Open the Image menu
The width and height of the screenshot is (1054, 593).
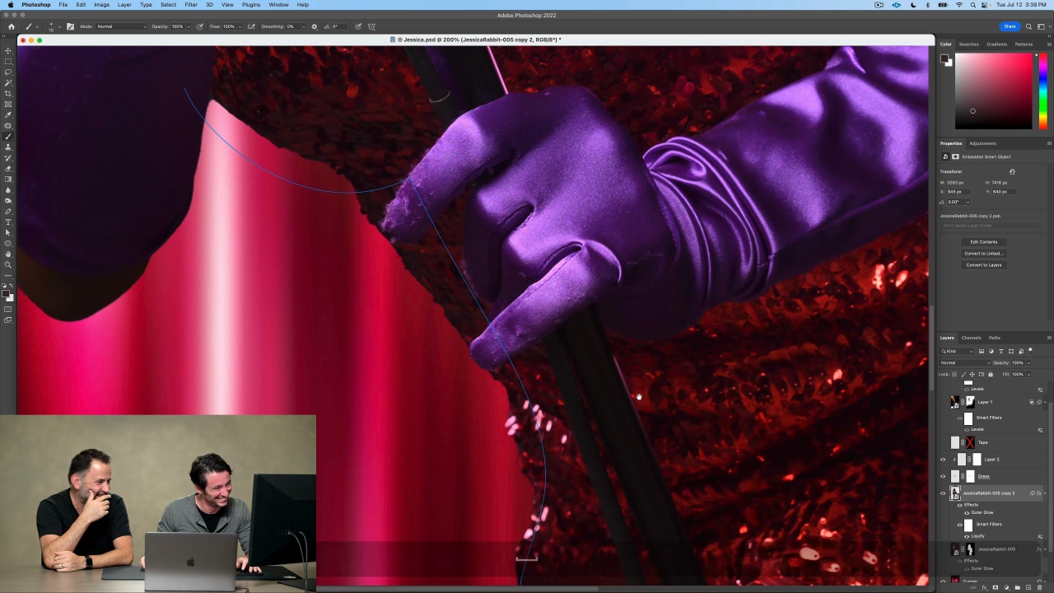[101, 5]
